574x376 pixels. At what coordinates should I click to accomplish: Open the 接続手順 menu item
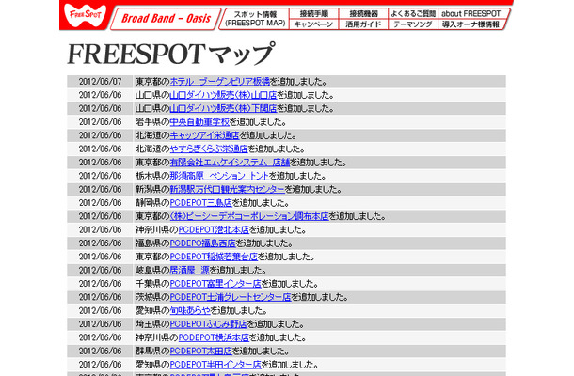tap(313, 13)
